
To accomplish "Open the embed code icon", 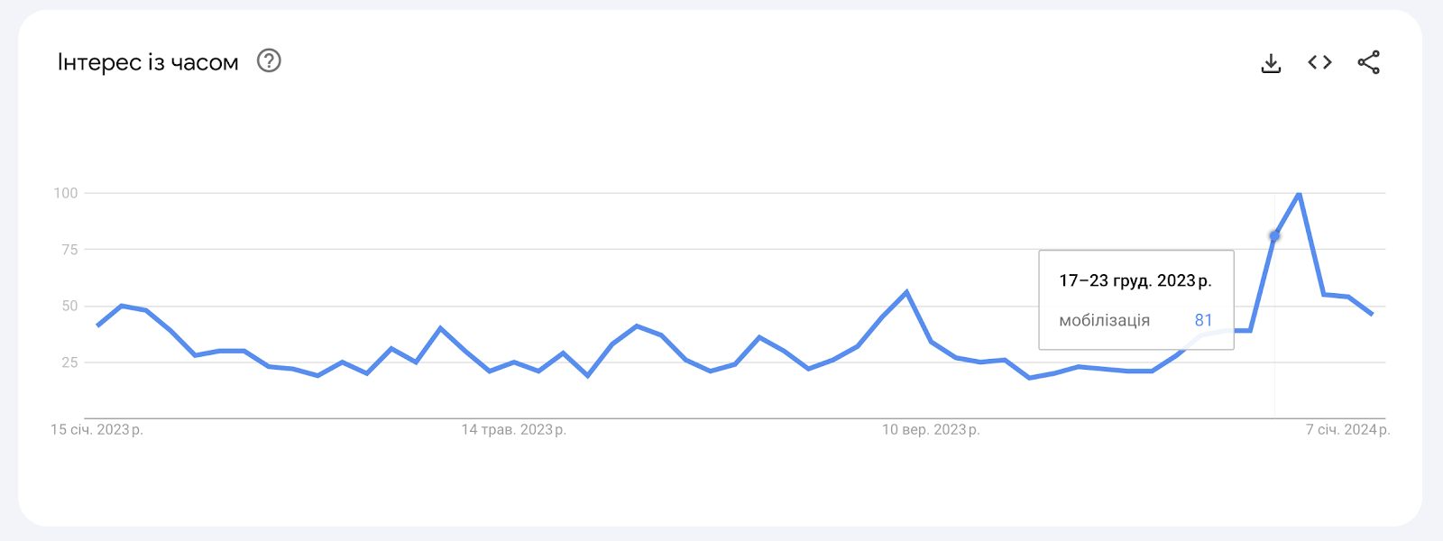I will point(1319,62).
